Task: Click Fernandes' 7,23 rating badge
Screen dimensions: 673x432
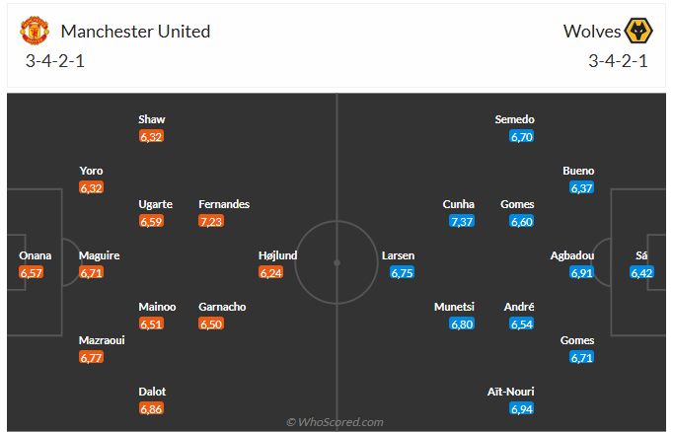Action: tap(211, 221)
